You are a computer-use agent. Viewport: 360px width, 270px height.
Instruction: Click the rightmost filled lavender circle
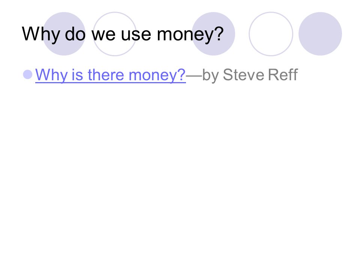point(320,34)
